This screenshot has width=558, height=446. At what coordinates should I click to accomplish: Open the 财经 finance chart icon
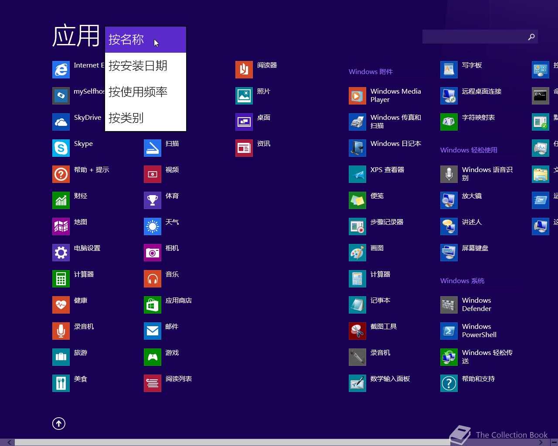[x=61, y=200]
